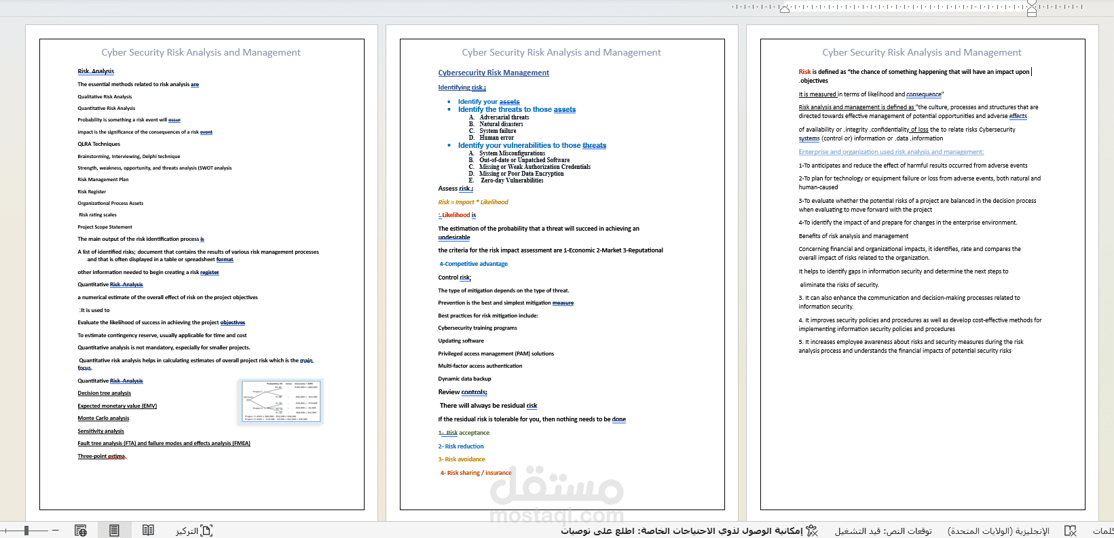Click '3- Risk avoidance' line

coord(462,459)
